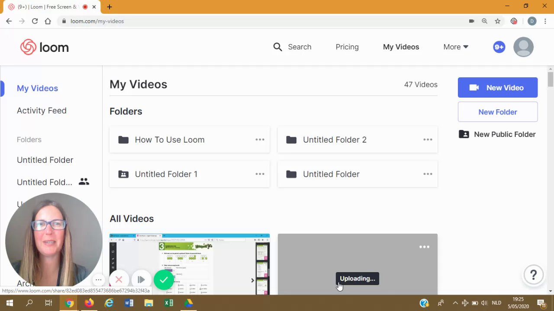Image resolution: width=554 pixels, height=311 pixels.
Task: Open options on the uploading video card
Action: [424, 247]
